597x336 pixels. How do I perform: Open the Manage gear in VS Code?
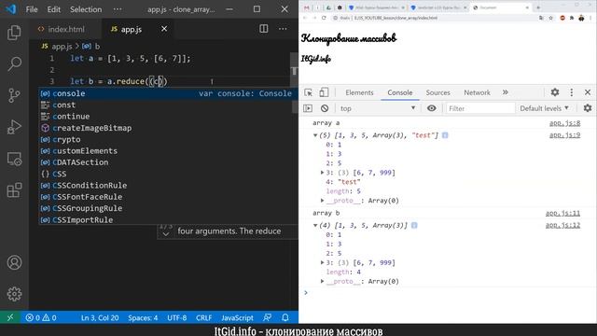[x=14, y=294]
